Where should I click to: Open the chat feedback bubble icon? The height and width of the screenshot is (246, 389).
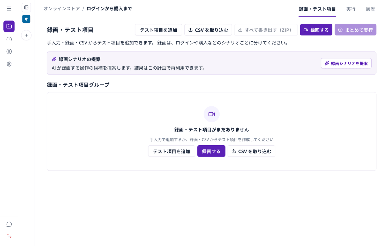[x=9, y=224]
